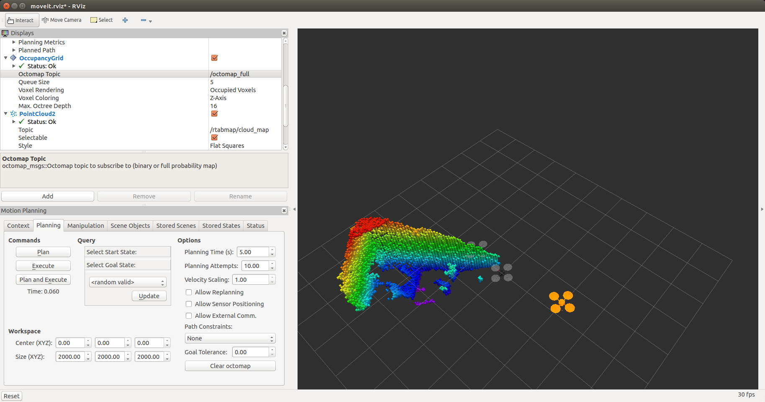Open the Path Constraints dropdown

click(x=230, y=338)
